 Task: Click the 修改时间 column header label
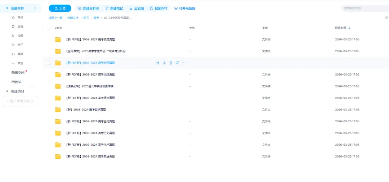click(x=341, y=28)
